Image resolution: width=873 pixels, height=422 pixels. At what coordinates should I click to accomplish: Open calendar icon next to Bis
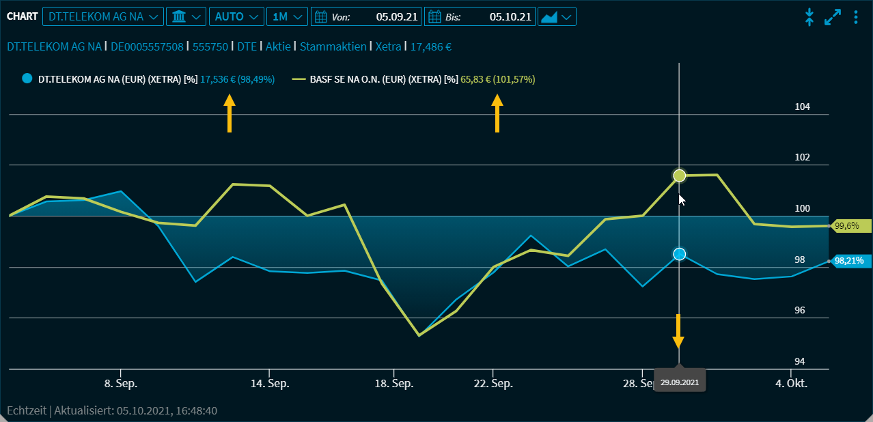coord(434,16)
